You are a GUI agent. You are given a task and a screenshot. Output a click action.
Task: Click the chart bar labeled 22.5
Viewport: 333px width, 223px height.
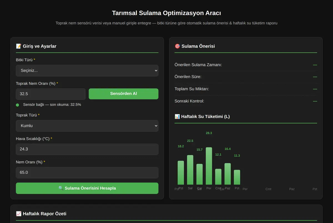pyautogui.click(x=190, y=170)
